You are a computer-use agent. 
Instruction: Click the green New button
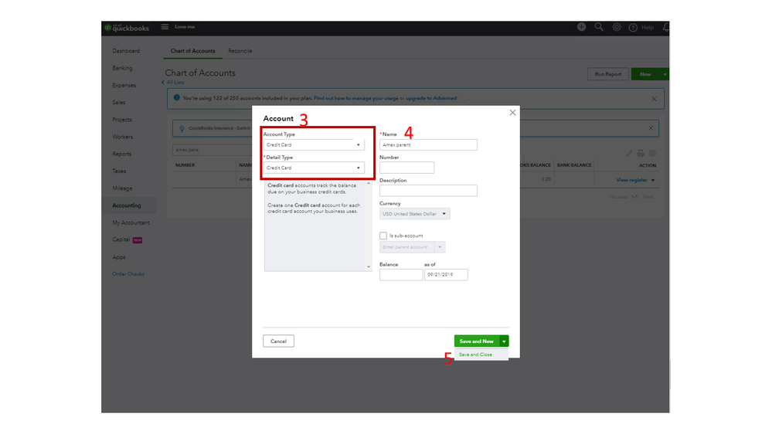(645, 74)
